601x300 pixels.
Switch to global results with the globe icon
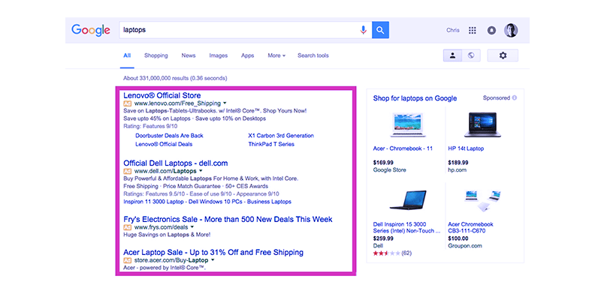[x=471, y=55]
